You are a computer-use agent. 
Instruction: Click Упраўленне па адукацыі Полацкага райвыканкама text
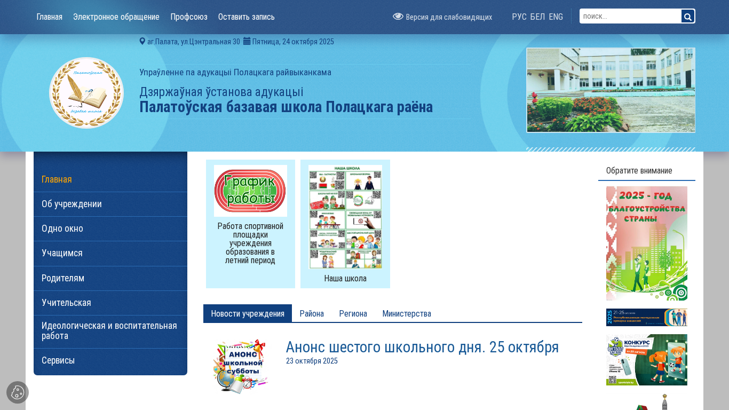point(235,72)
